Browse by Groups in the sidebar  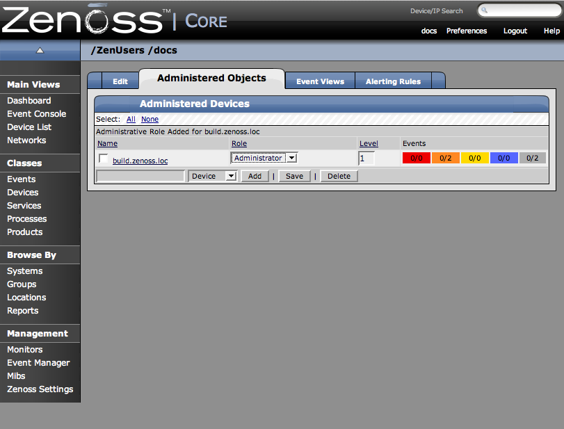(22, 284)
